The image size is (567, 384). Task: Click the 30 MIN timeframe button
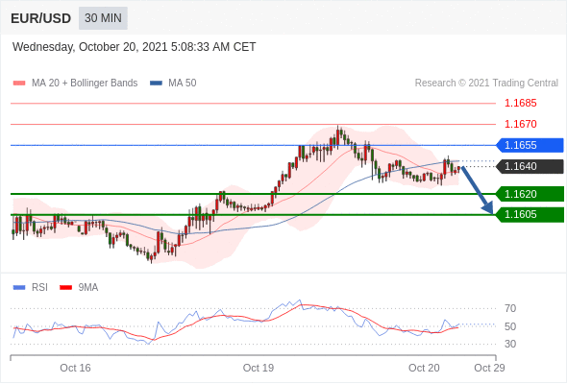pyautogui.click(x=103, y=18)
